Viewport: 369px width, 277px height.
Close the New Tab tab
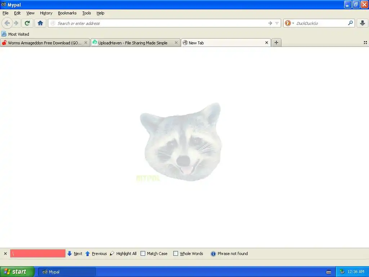[x=267, y=43]
